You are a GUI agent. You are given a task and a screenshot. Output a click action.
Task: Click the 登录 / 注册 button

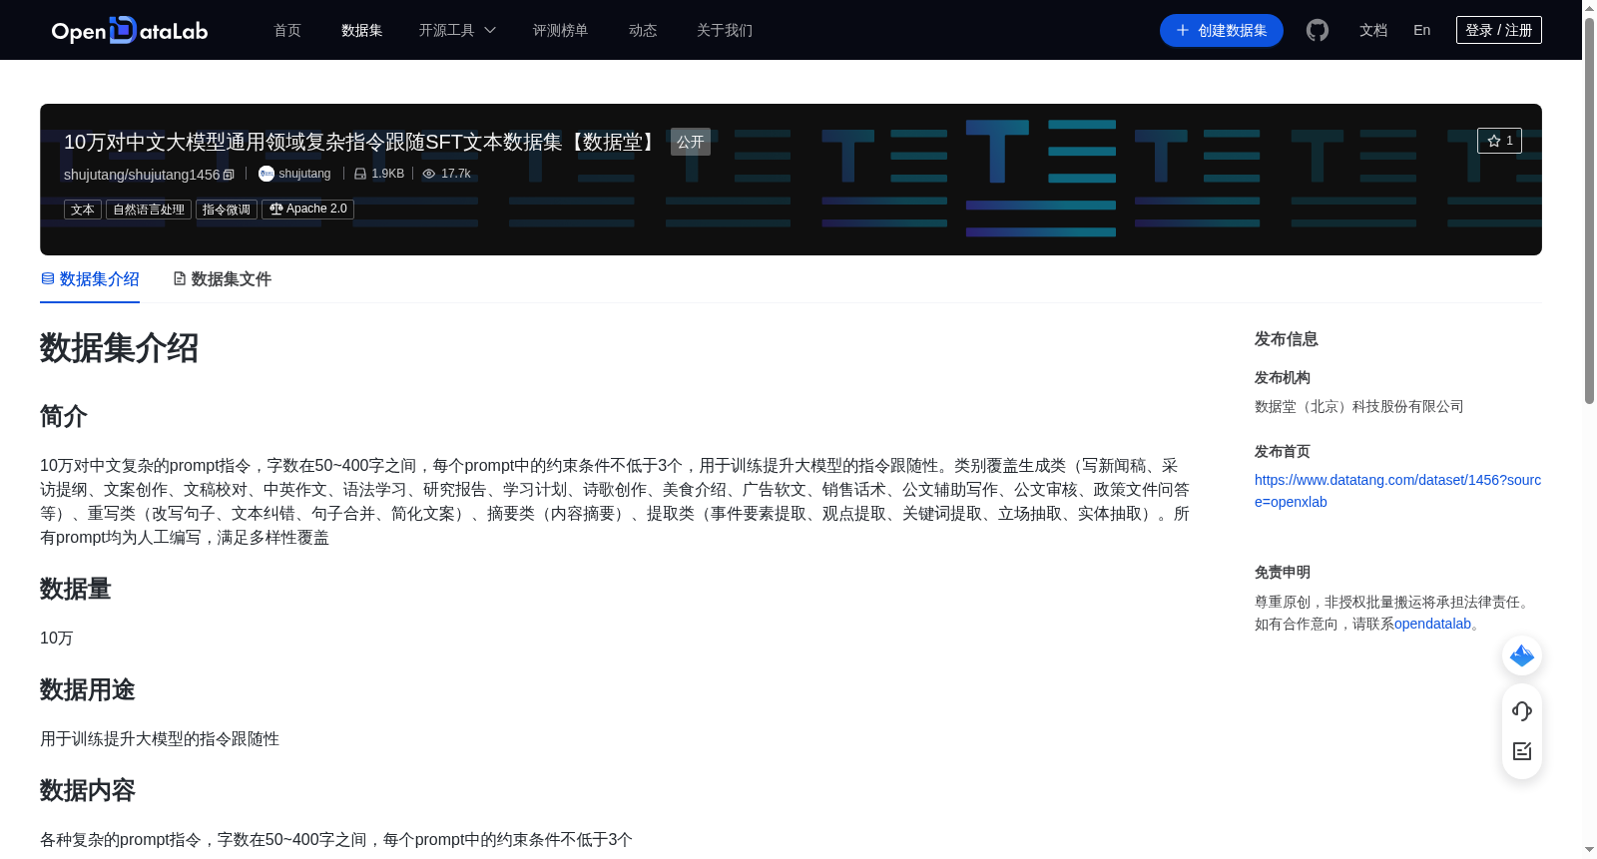coord(1499,30)
